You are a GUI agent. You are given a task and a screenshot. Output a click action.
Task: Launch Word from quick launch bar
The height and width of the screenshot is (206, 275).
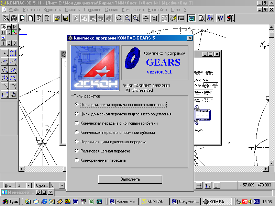pyautogui.click(x=75, y=202)
